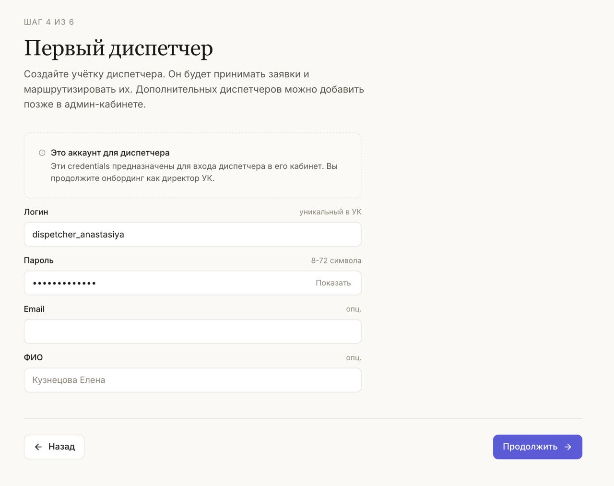Click the 'Это аккаунт для диспетчера' notice title
Image resolution: width=614 pixels, height=486 pixels.
[110, 153]
